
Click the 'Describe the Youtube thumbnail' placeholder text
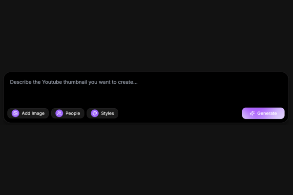point(74,82)
